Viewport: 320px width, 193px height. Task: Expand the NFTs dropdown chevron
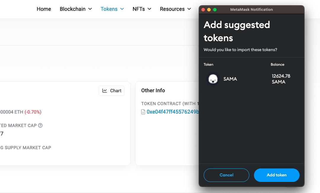pos(149,9)
